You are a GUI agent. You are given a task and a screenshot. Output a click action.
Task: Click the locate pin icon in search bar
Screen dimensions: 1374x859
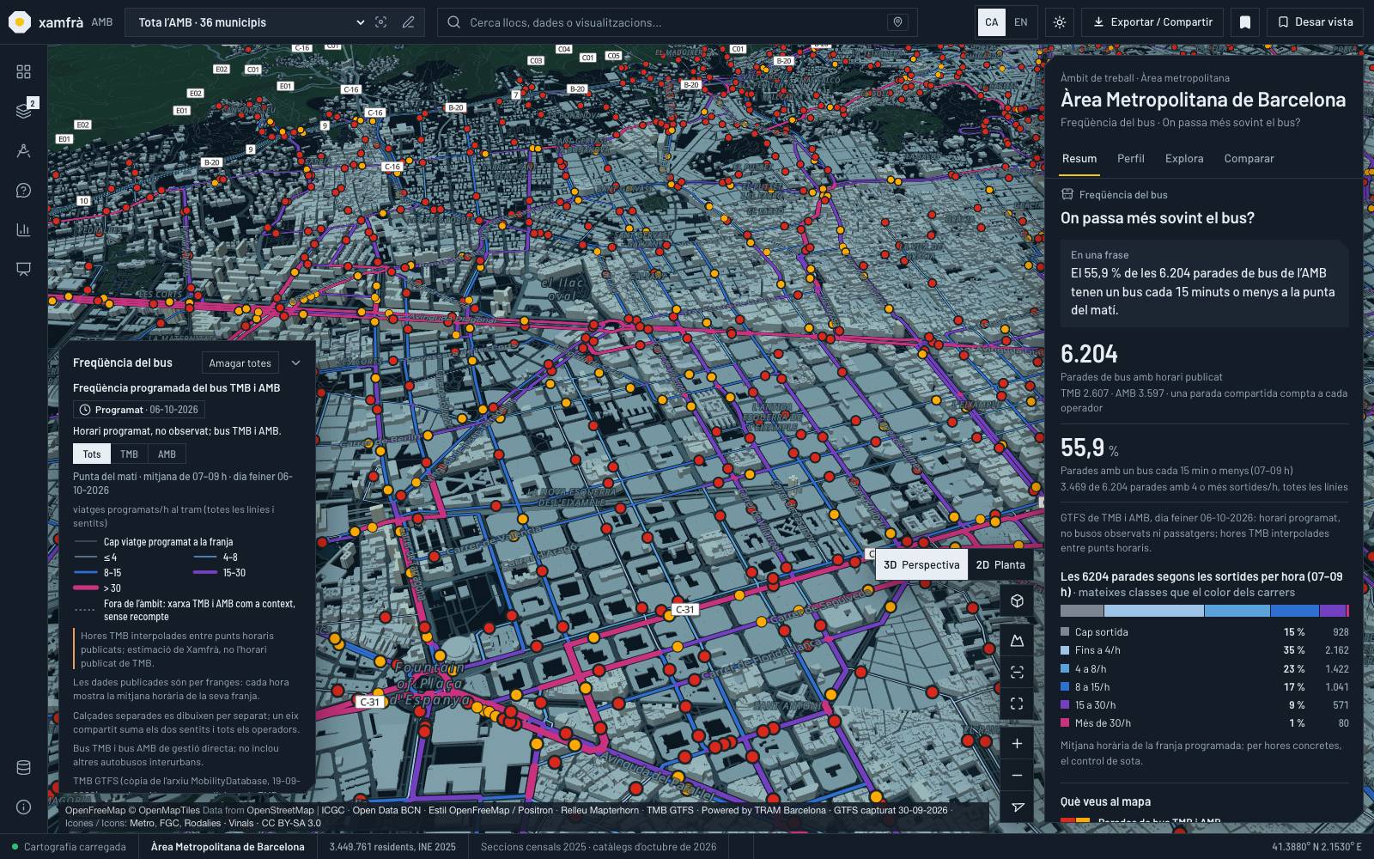click(x=898, y=22)
